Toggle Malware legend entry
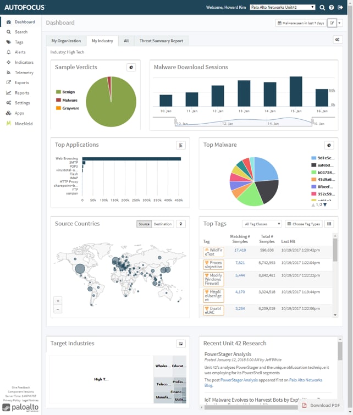This screenshot has height=415, width=353. tap(67, 100)
